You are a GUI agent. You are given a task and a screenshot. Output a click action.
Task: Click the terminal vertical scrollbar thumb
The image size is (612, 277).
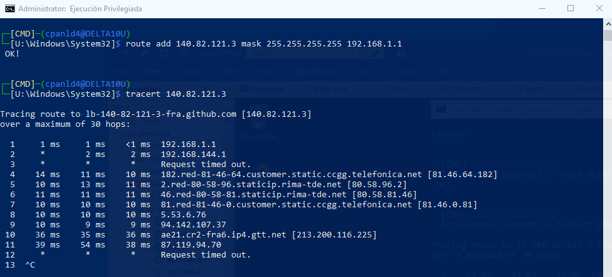pyautogui.click(x=608, y=35)
